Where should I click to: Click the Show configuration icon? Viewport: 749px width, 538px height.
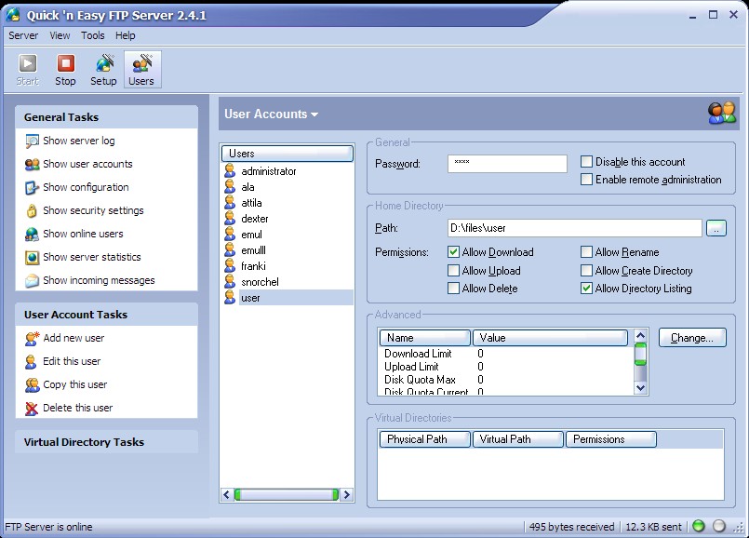[32, 188]
